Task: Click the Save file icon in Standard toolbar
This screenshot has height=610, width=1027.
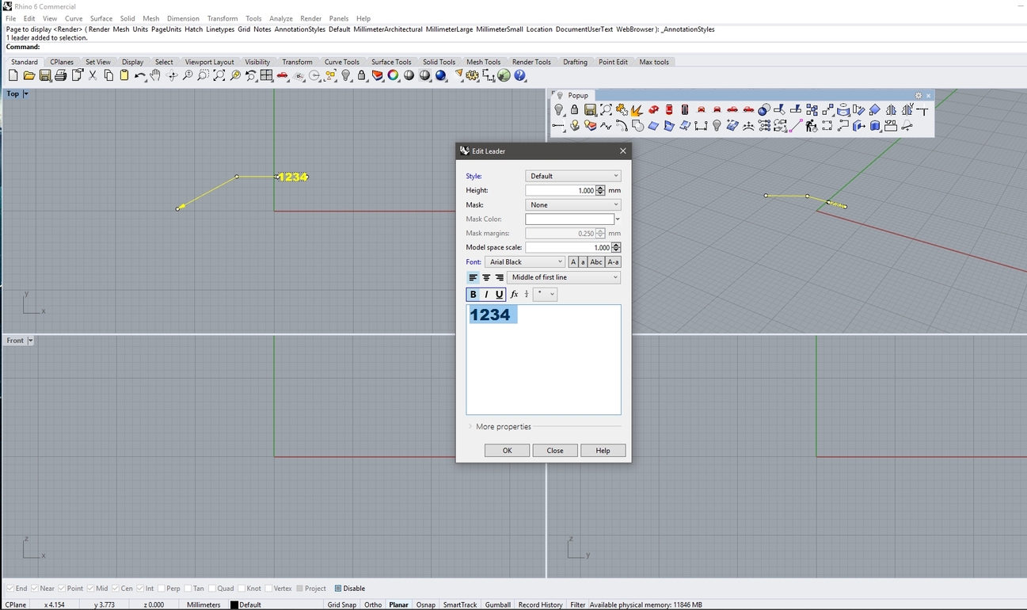Action: click(x=45, y=76)
